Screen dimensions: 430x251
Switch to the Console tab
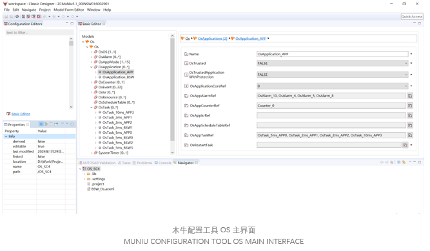163,163
